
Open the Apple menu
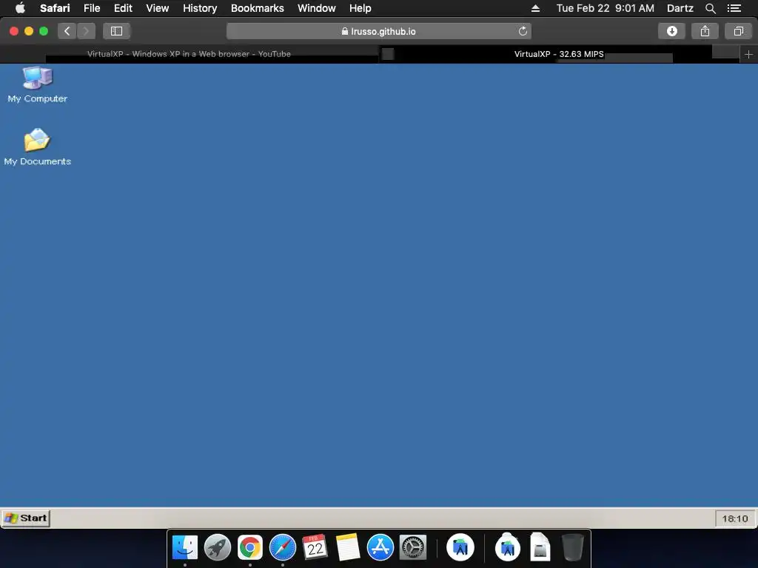[x=20, y=8]
